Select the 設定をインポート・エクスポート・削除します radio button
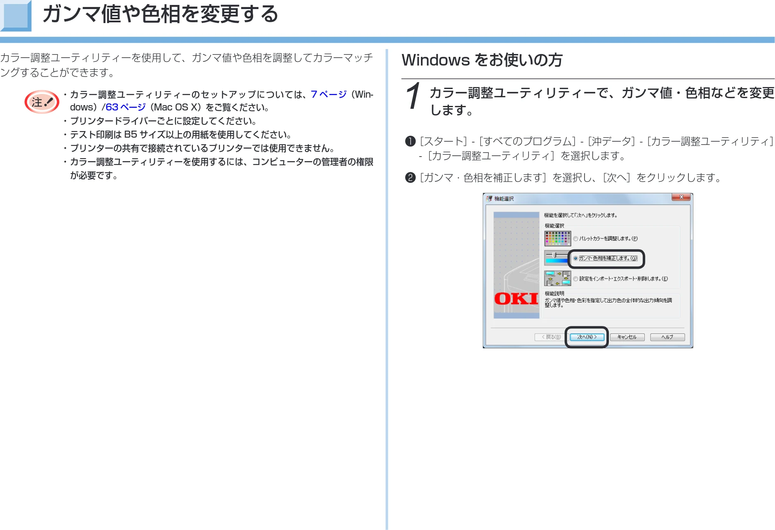Screen dimensions: 775x530 click(x=575, y=279)
